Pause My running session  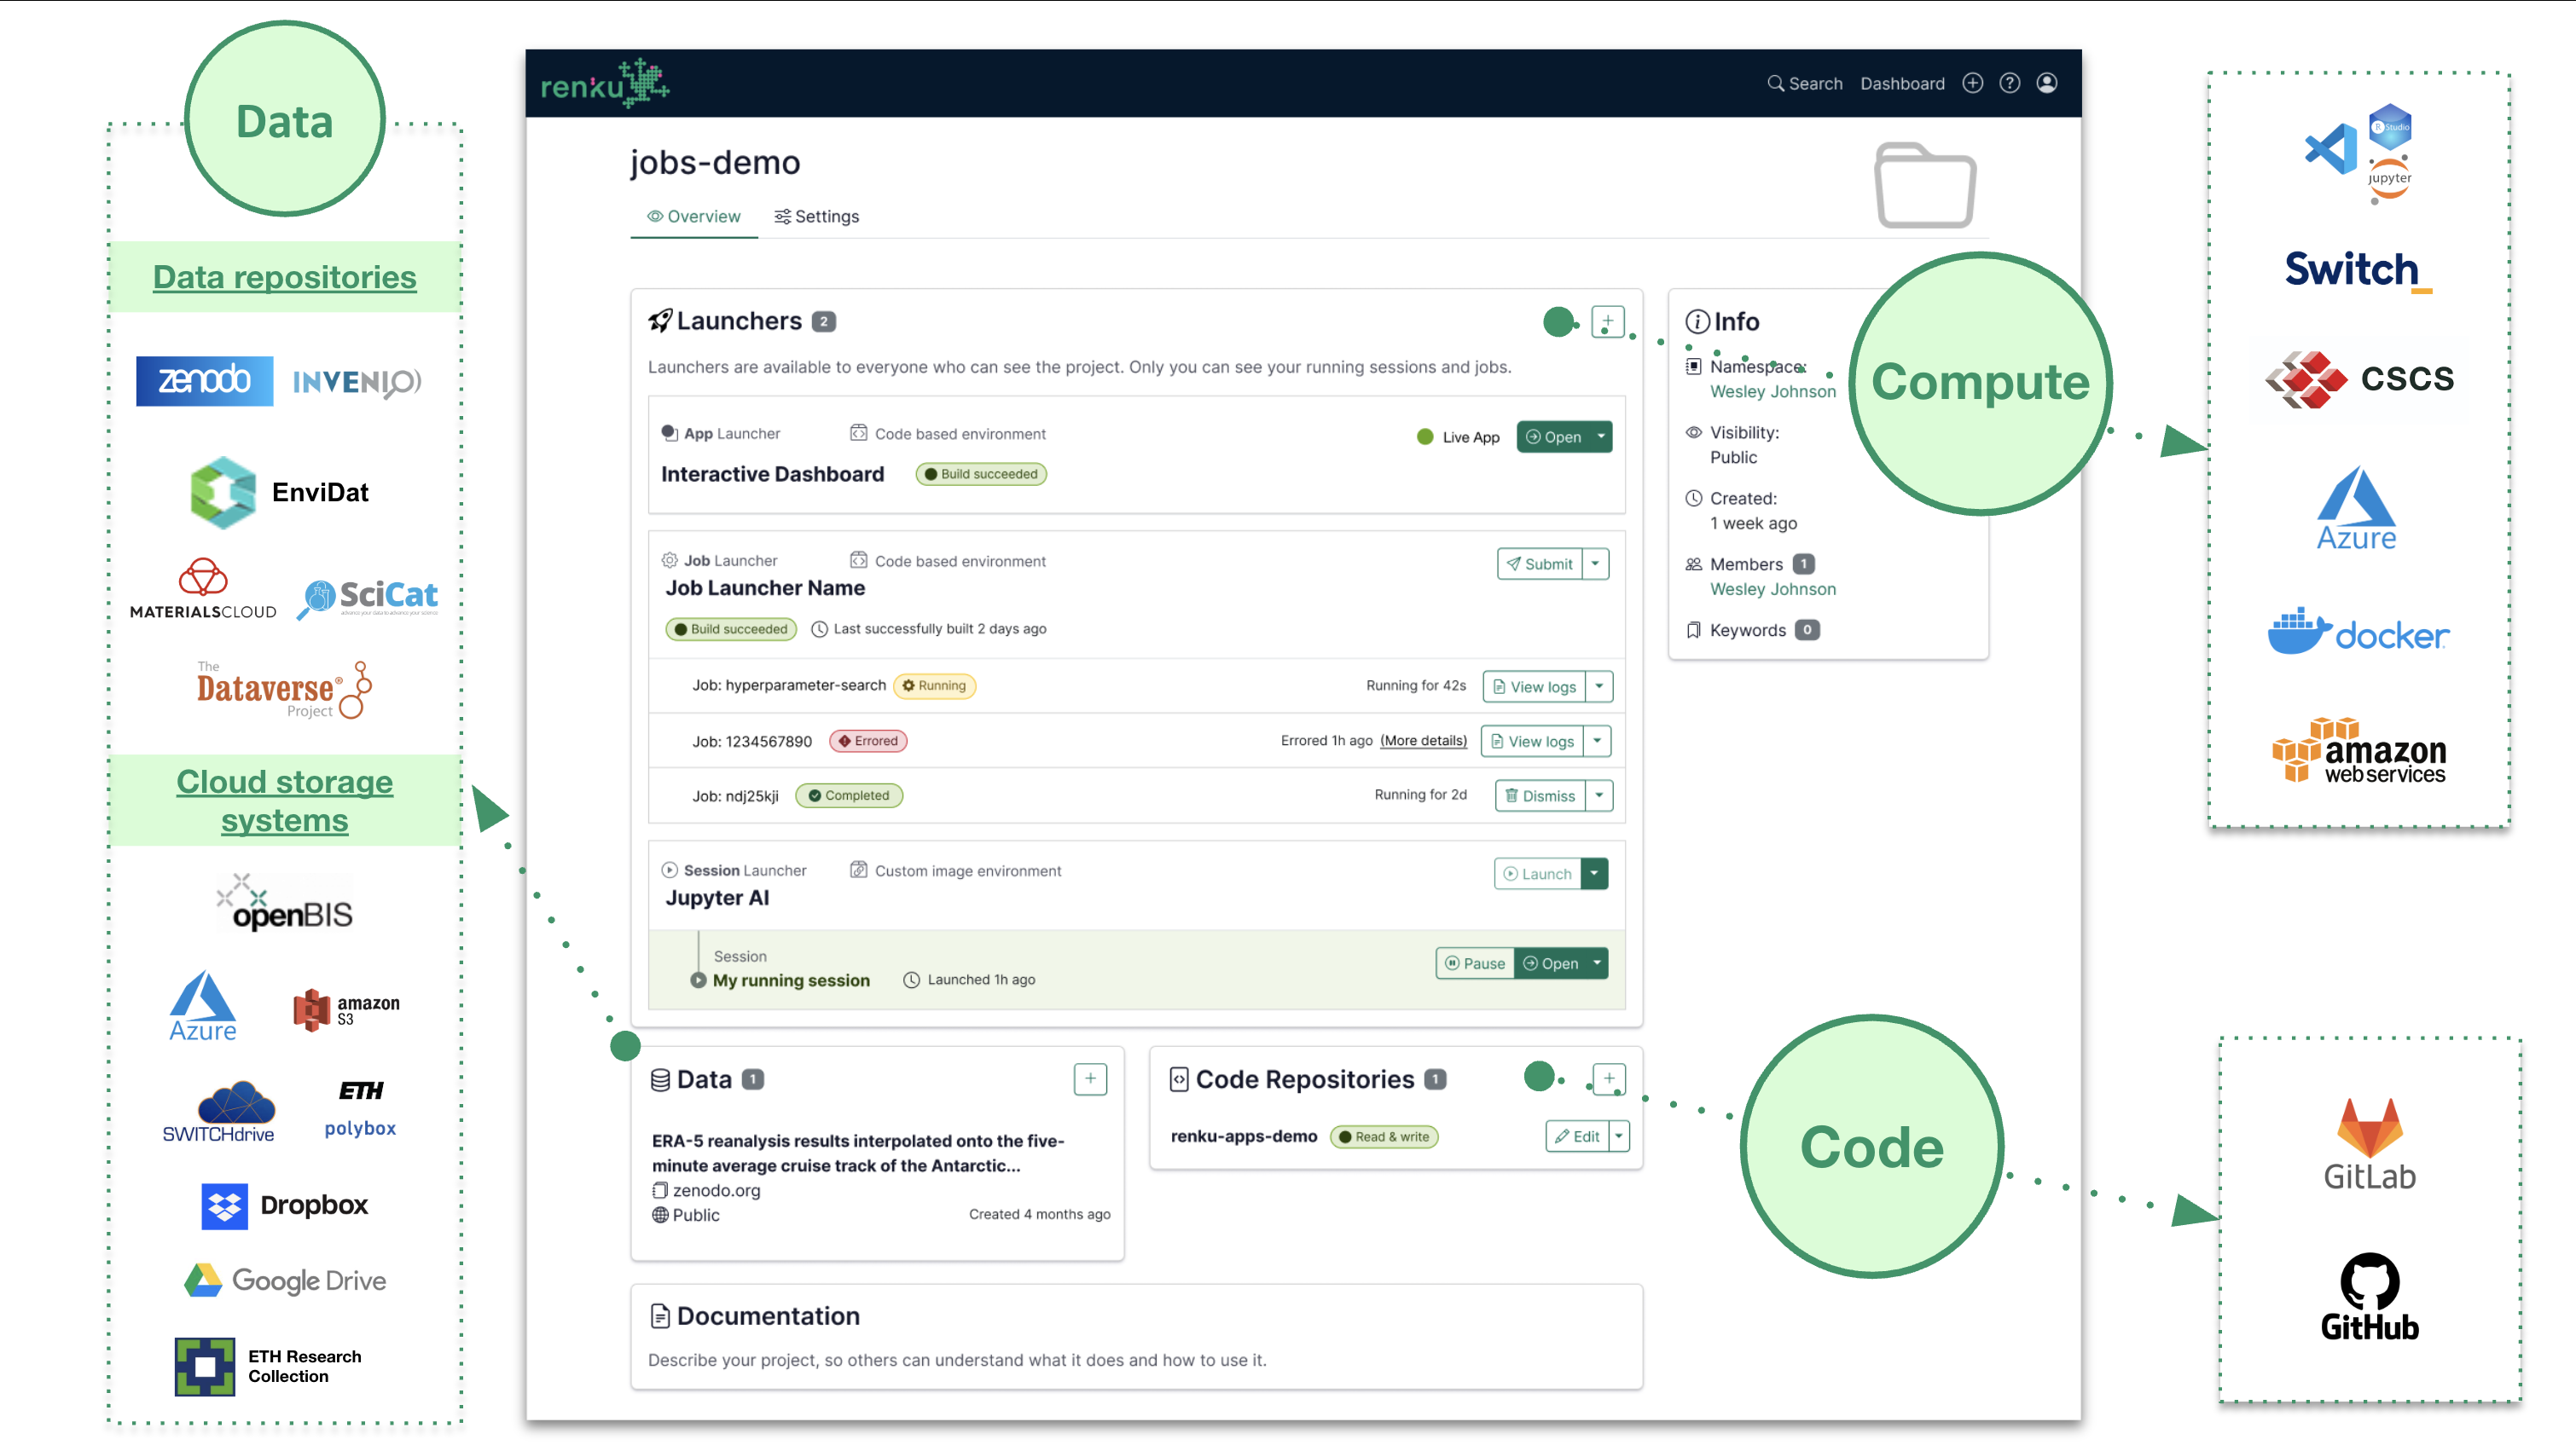(1475, 963)
